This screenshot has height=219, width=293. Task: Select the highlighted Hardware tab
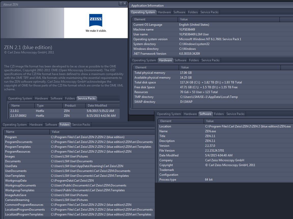165,60
